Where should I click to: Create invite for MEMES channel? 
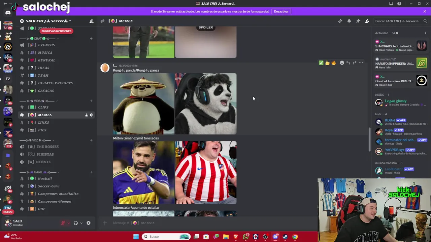click(x=87, y=115)
